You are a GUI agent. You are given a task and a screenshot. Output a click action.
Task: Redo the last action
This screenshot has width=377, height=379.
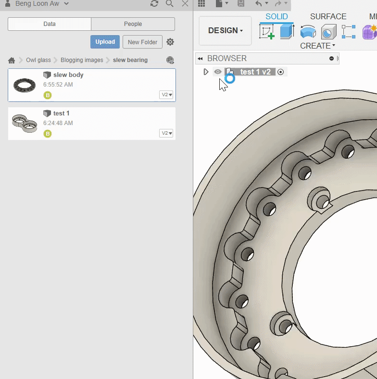click(278, 3)
